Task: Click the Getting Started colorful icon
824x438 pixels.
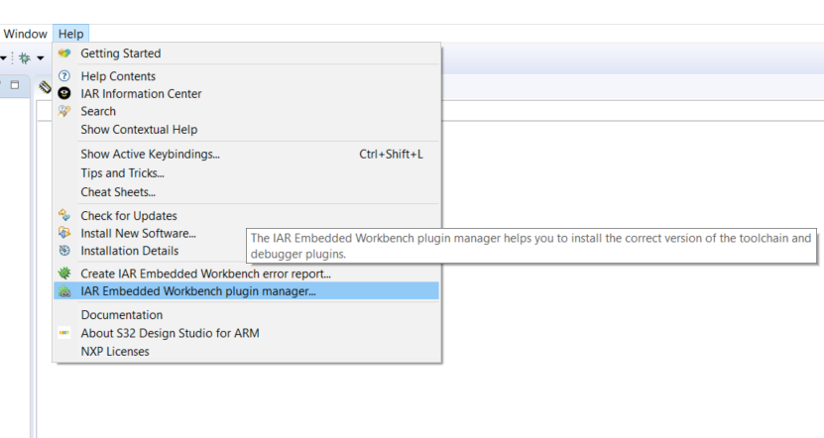Action: point(64,54)
